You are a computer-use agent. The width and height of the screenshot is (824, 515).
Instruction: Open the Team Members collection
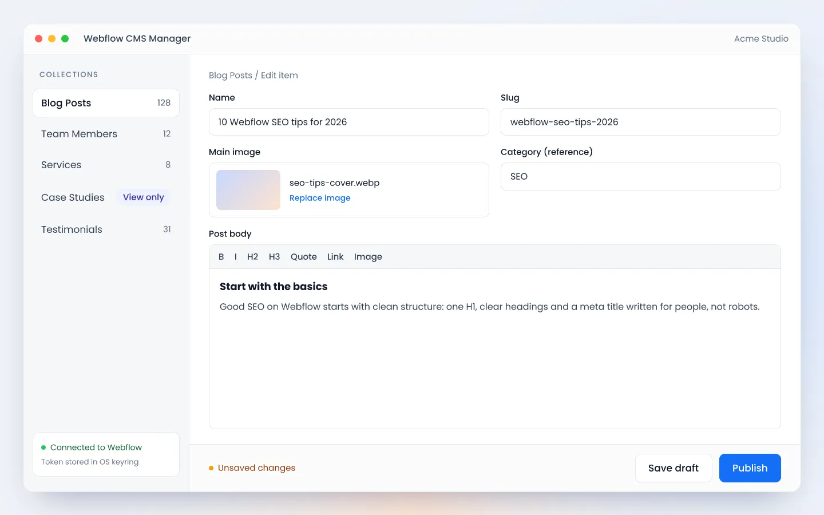[106, 134]
